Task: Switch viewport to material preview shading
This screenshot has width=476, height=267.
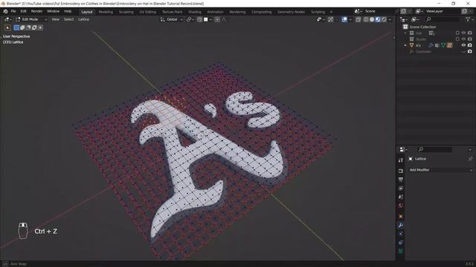Action: [x=378, y=19]
